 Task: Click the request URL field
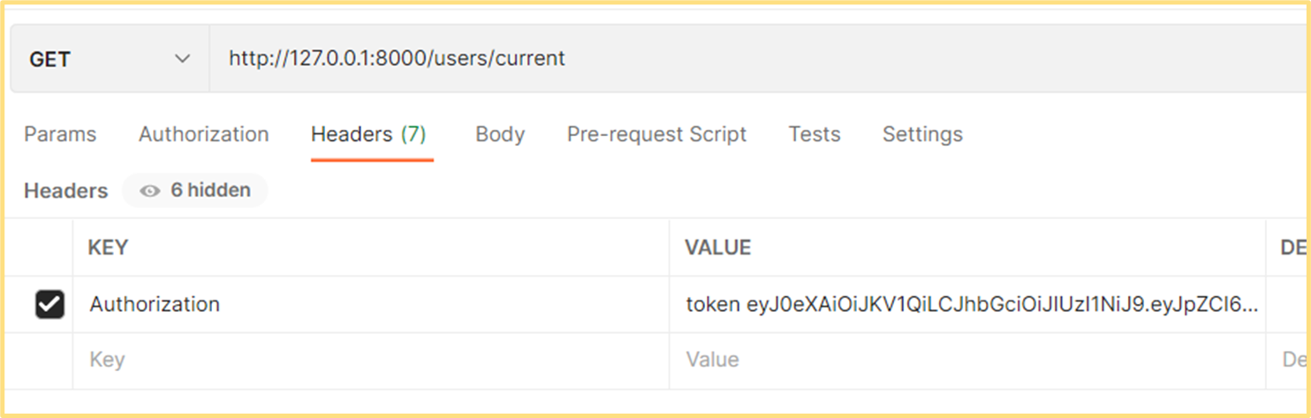coord(759,59)
